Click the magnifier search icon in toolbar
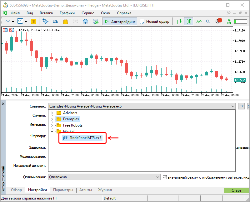 (208, 21)
